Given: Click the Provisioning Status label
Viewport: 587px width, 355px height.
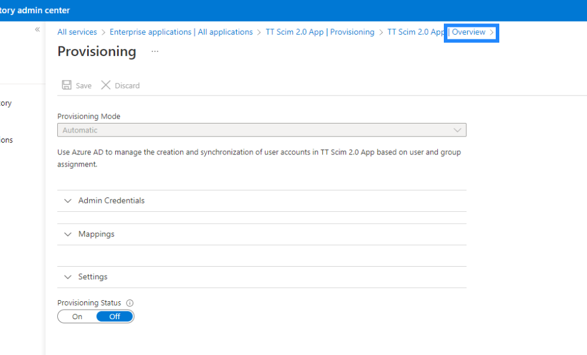Looking at the screenshot, I should click(89, 302).
